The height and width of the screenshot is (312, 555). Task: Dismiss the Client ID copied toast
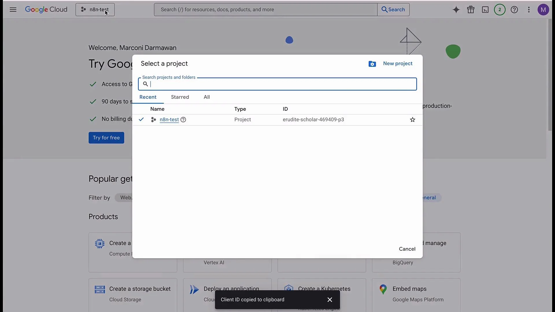(330, 300)
